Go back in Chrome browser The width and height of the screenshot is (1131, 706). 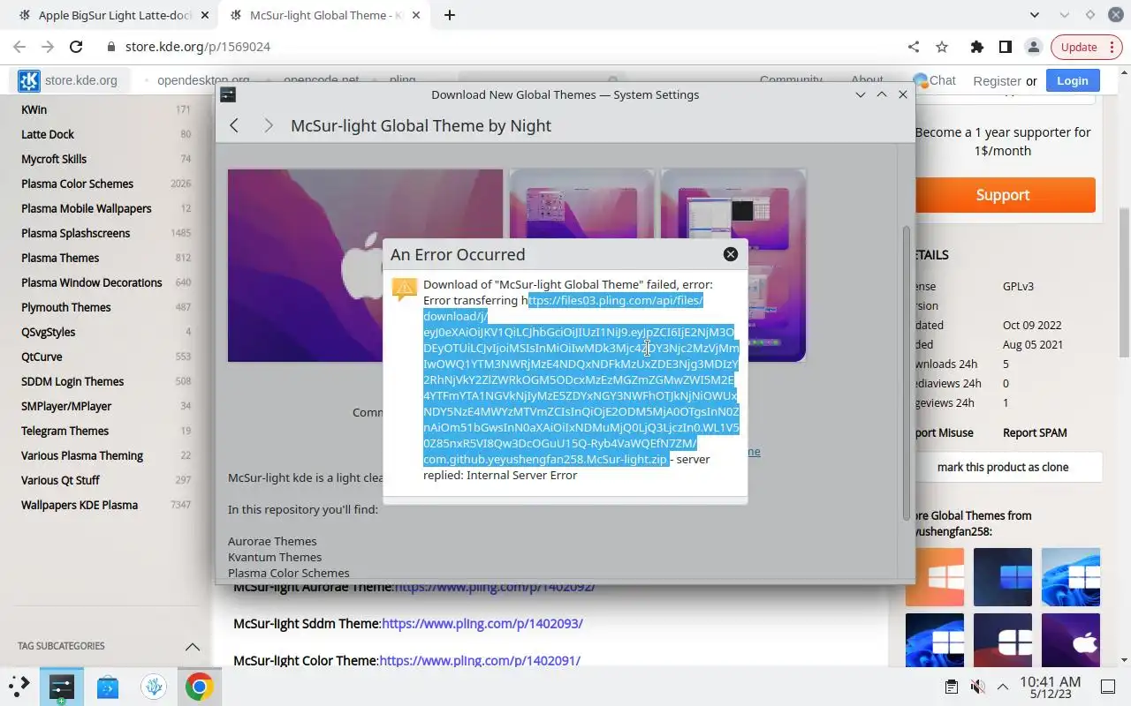[x=19, y=47]
